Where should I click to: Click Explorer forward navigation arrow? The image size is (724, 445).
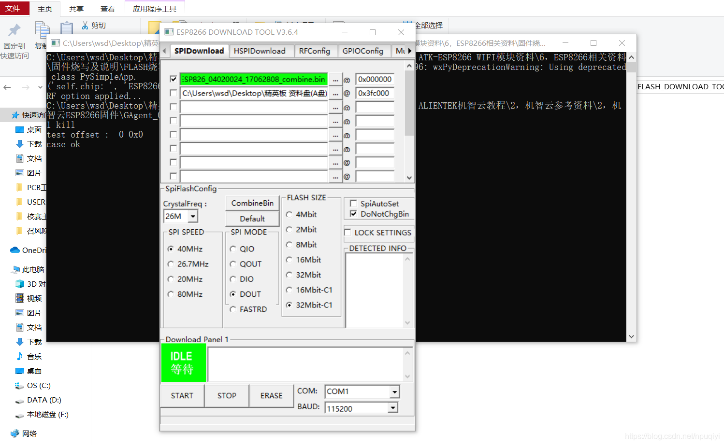pos(26,87)
